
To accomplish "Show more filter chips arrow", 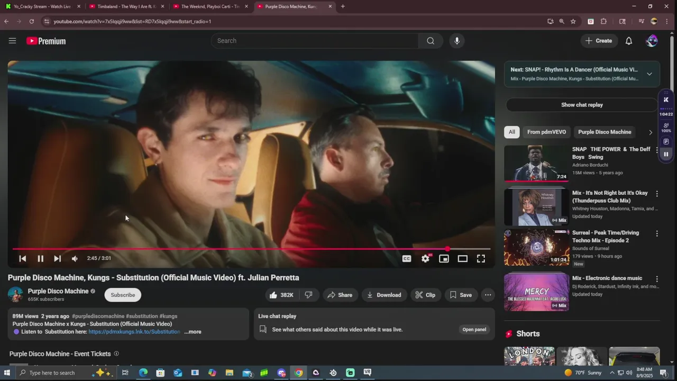I will pyautogui.click(x=651, y=132).
